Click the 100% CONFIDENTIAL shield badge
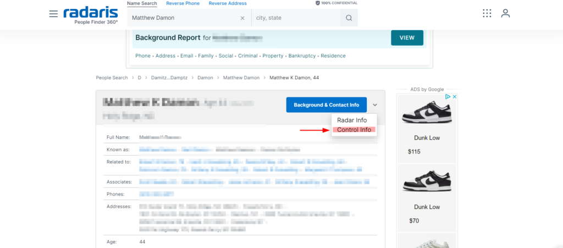Image resolution: width=563 pixels, height=248 pixels. (x=336, y=3)
